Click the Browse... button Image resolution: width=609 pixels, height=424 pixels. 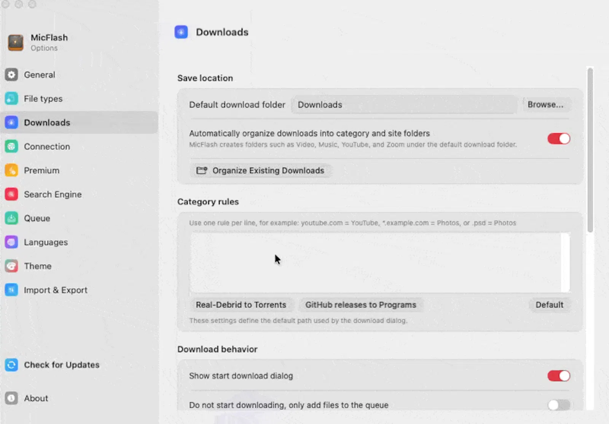click(x=545, y=104)
